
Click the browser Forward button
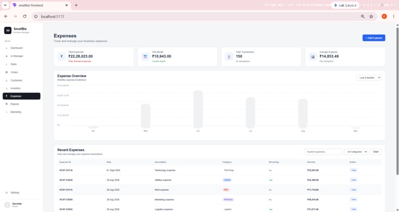15,16
